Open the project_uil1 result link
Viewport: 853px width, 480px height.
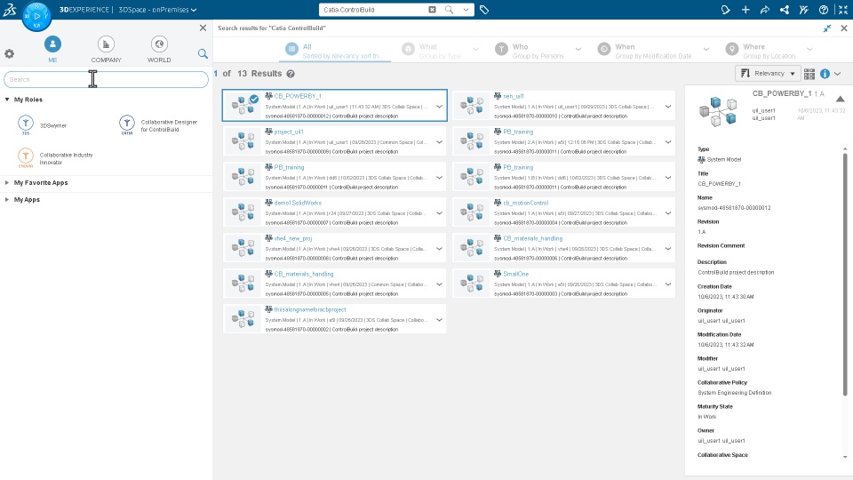[288, 132]
